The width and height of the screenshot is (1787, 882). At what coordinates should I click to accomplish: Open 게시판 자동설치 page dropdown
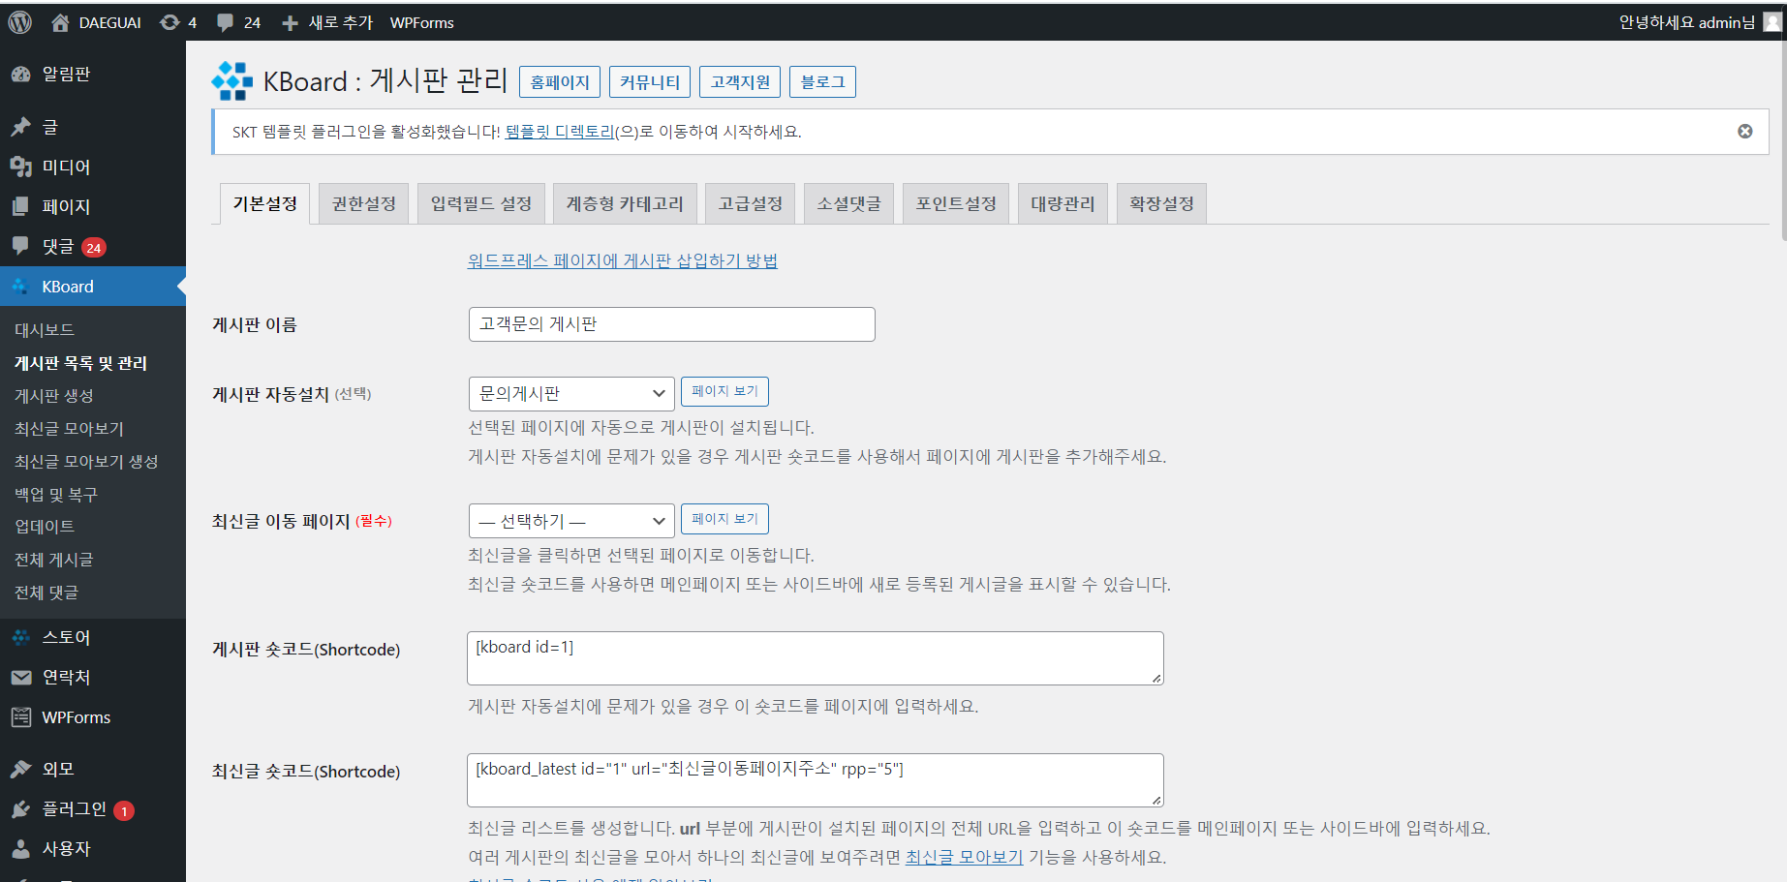point(571,394)
